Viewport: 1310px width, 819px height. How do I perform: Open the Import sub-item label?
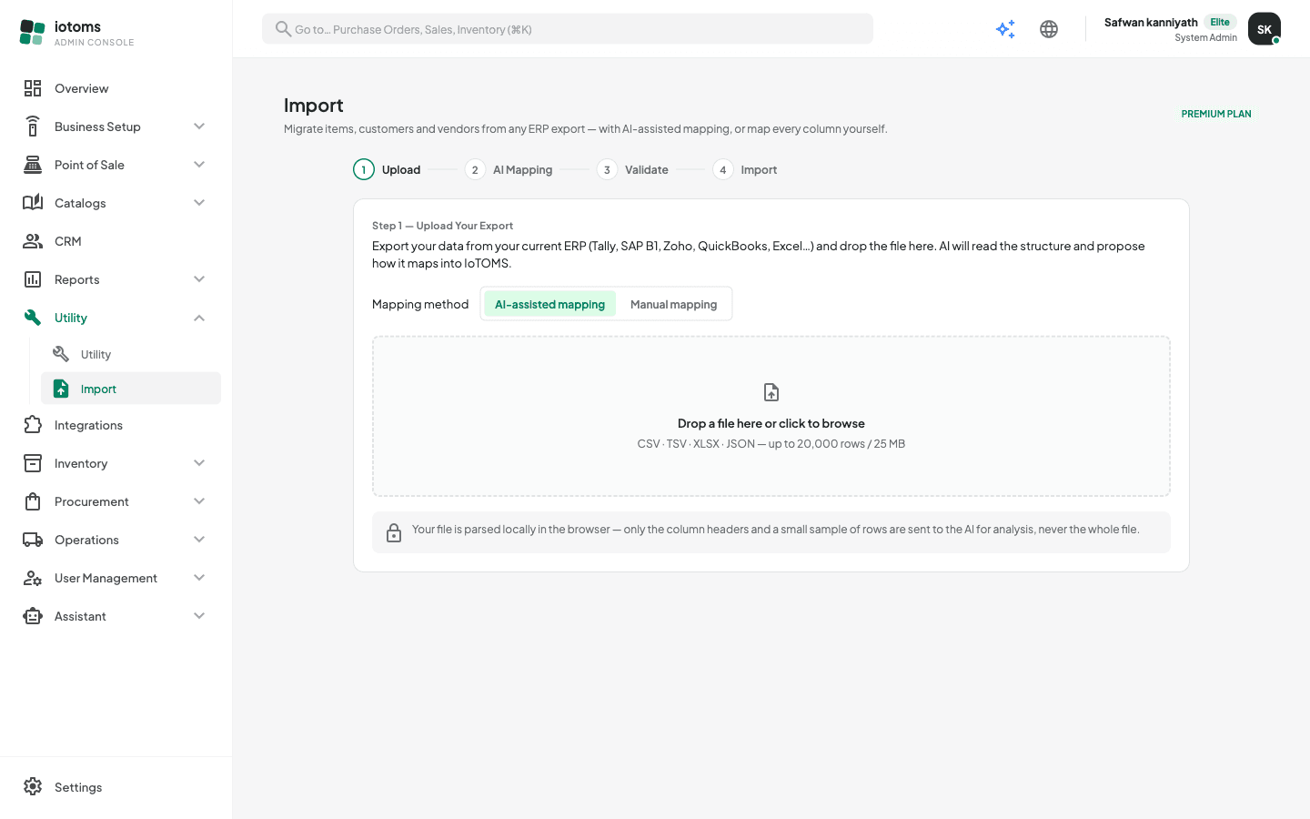click(x=98, y=389)
